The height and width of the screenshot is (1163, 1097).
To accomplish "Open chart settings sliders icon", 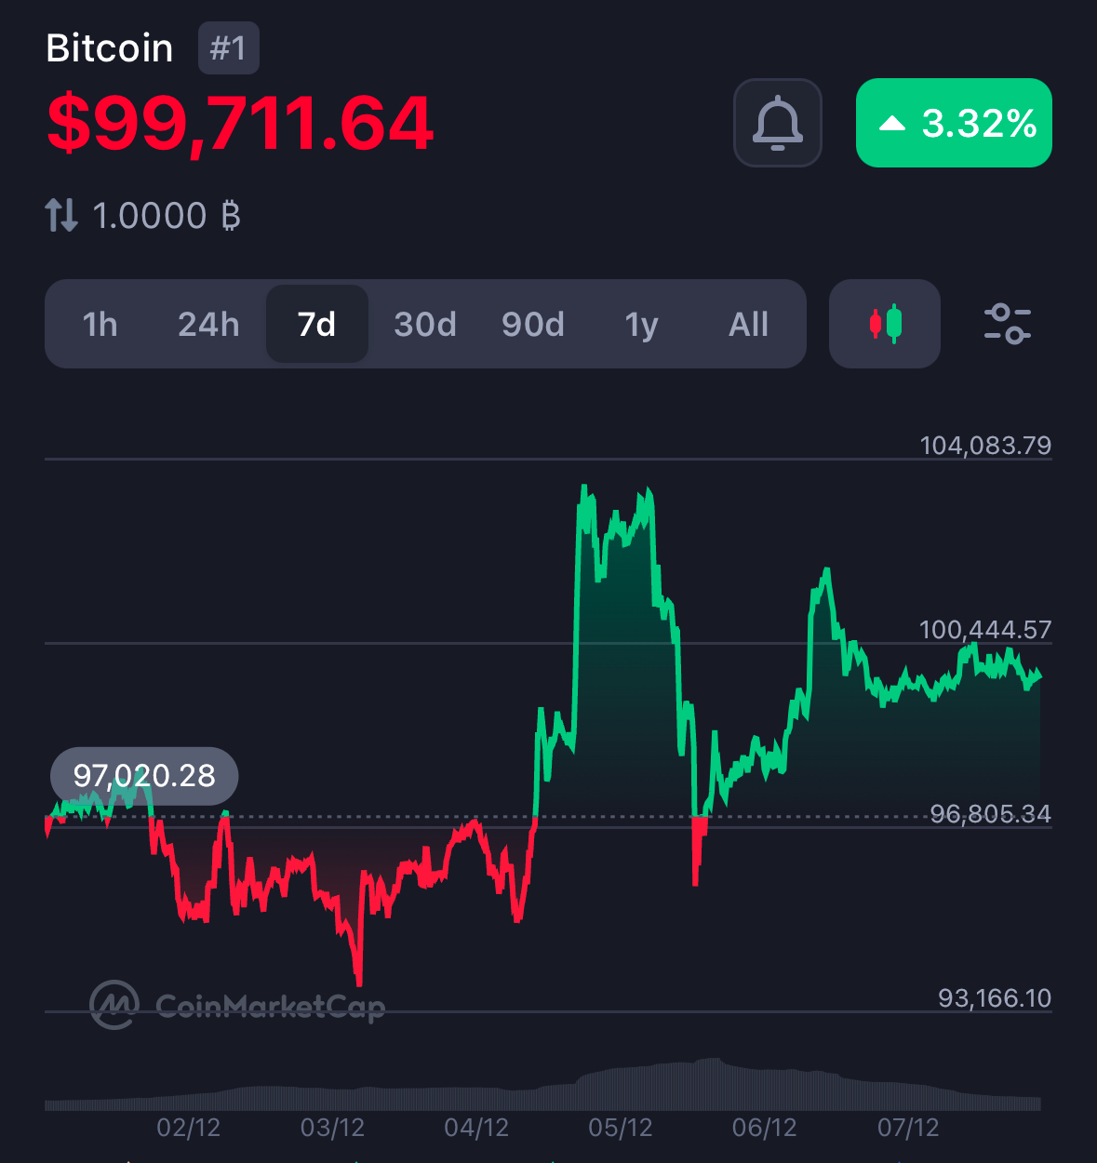I will [x=1008, y=324].
